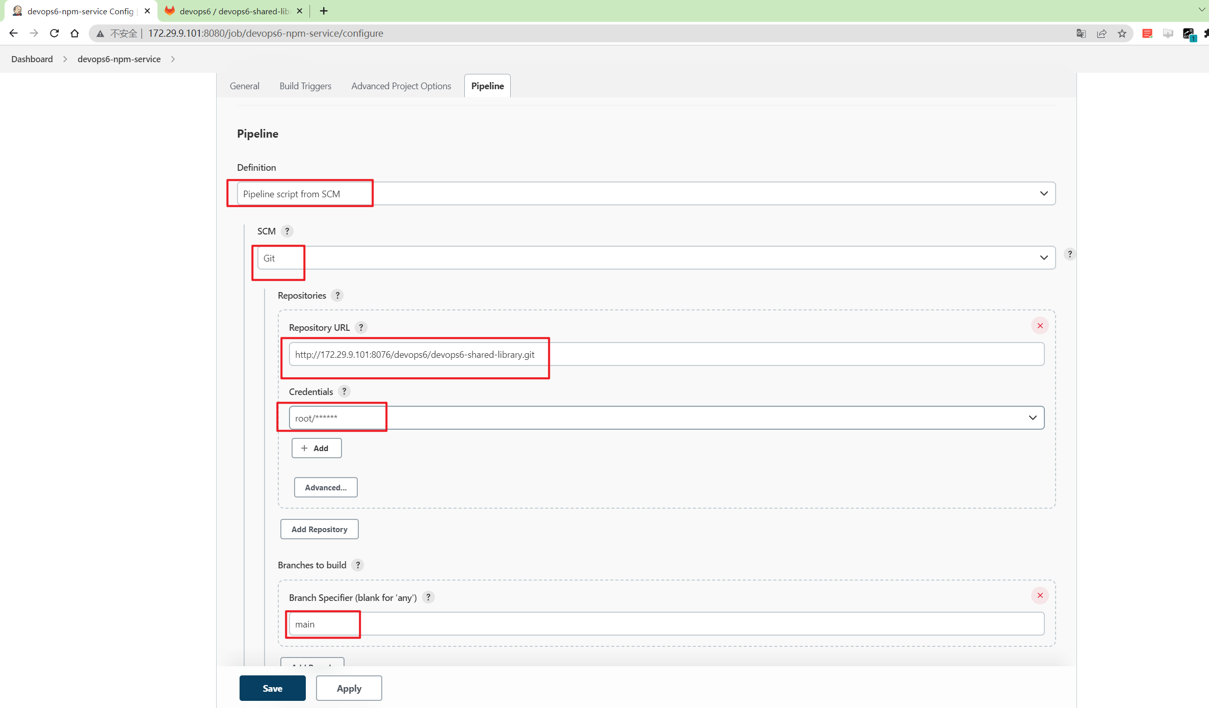Open a new browser tab

click(x=324, y=11)
